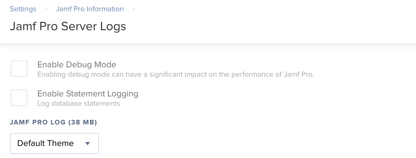Open the Default Theme dropdown

click(55, 143)
